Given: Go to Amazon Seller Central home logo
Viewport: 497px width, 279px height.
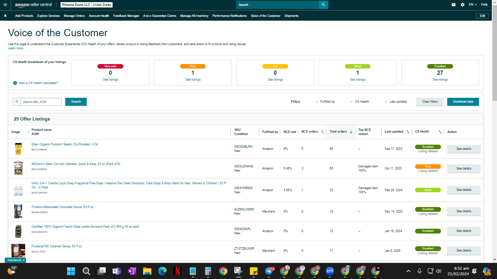Looking at the screenshot, I should pos(34,5).
